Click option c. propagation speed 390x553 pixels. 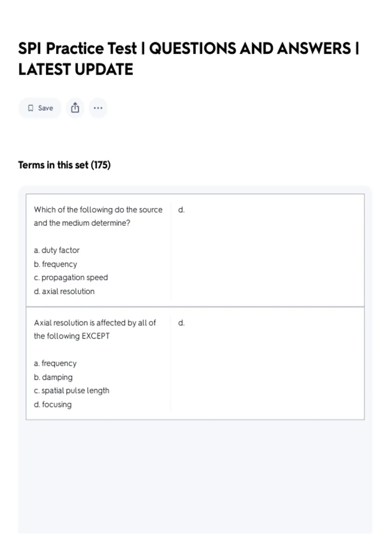tap(71, 277)
